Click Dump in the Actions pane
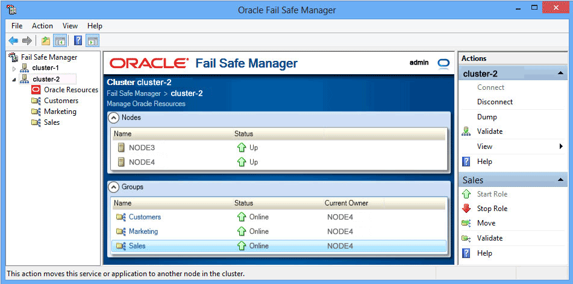The height and width of the screenshot is (284, 573). (x=487, y=118)
